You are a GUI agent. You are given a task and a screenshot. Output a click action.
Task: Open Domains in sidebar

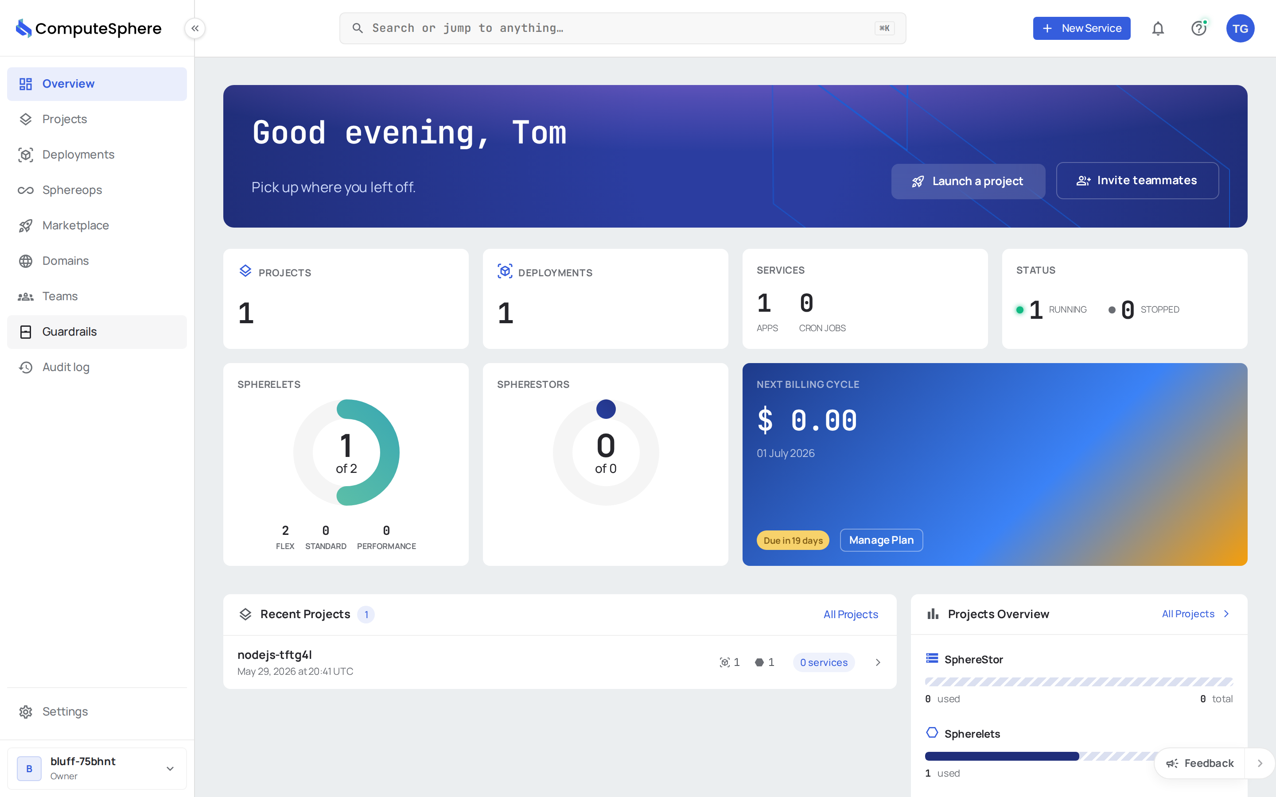(97, 261)
